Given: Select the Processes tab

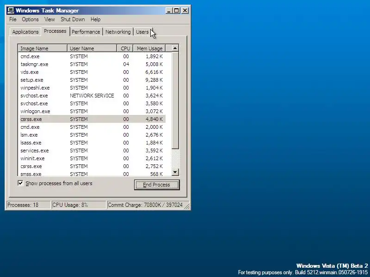Looking at the screenshot, I should 55,31.
